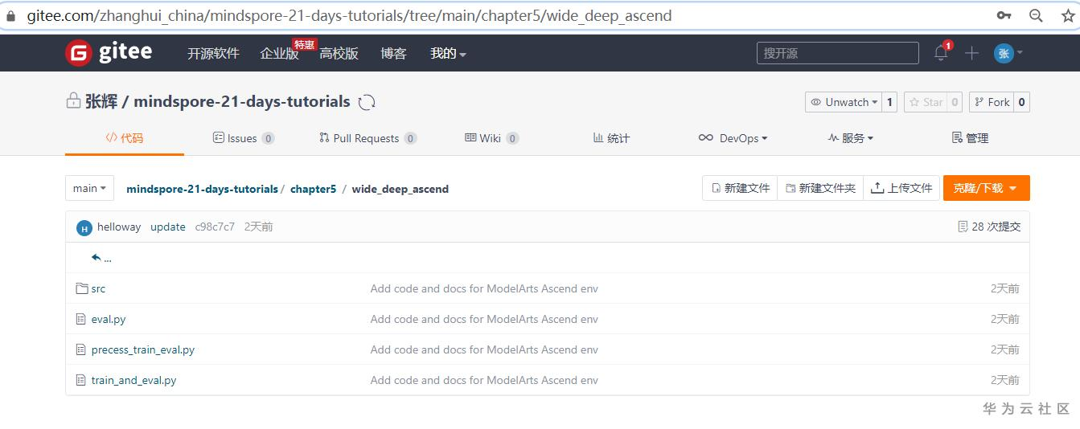Expand the 我的 dropdown menu

coord(448,53)
